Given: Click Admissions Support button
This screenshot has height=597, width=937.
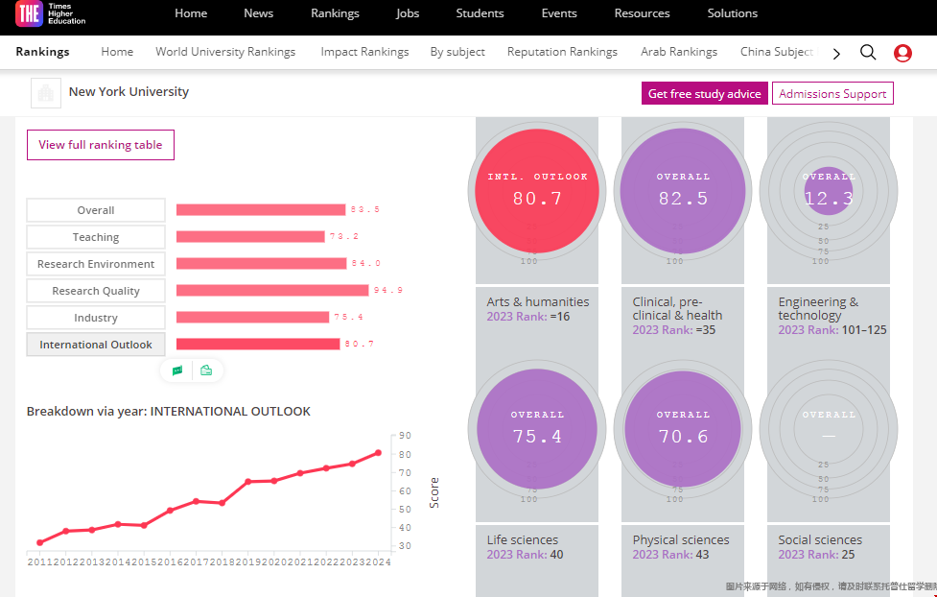Looking at the screenshot, I should [832, 93].
